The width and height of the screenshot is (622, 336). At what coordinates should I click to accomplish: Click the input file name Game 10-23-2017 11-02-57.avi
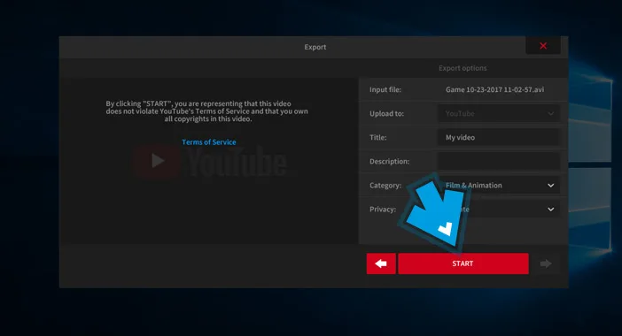tap(494, 89)
